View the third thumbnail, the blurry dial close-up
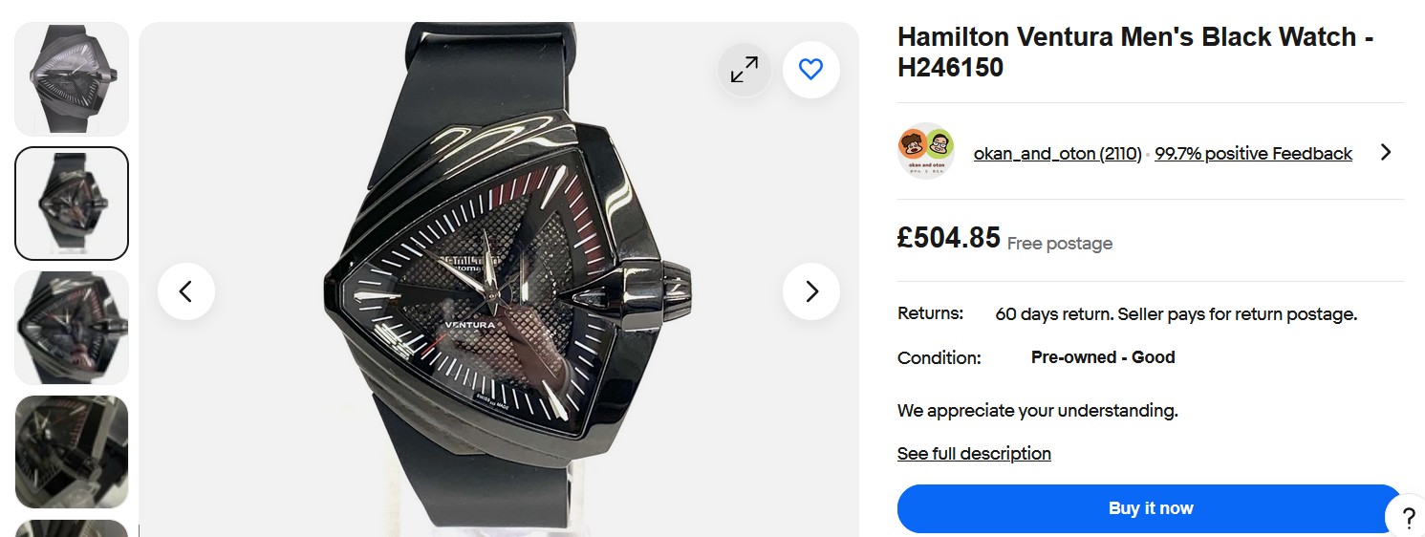Screen dimensions: 1425x537 (72, 328)
